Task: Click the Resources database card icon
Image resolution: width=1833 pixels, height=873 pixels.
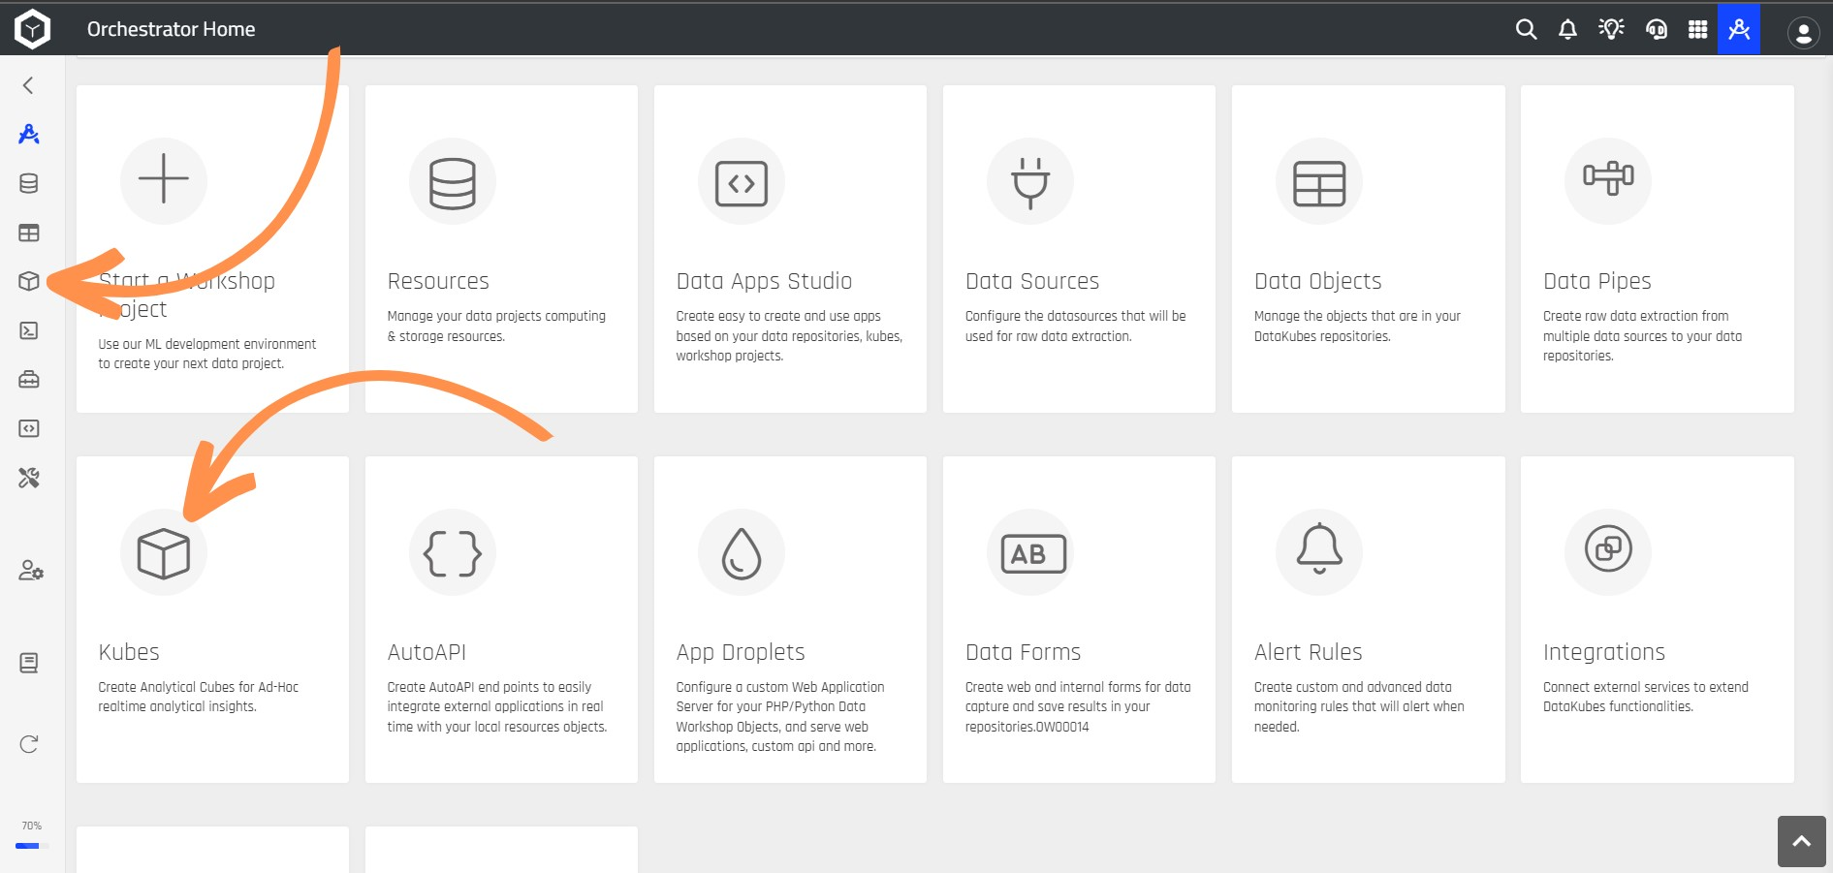Action: pyautogui.click(x=453, y=182)
